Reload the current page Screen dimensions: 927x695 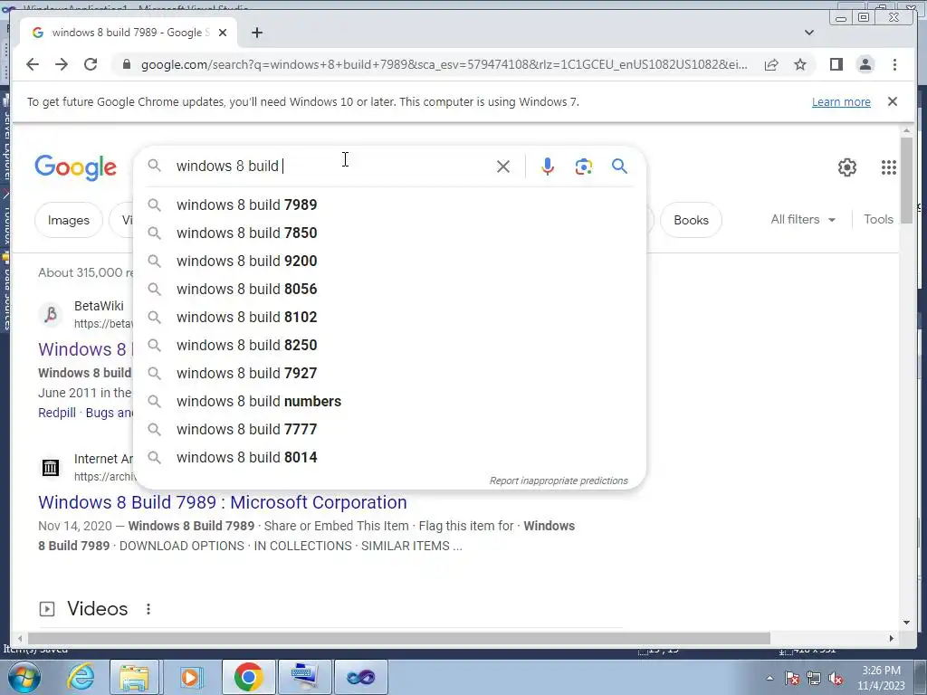(x=91, y=64)
